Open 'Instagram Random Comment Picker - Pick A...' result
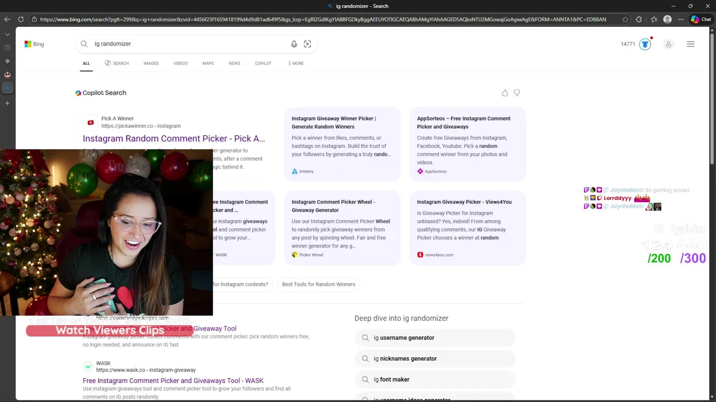Viewport: 716px width, 402px height. [x=174, y=138]
